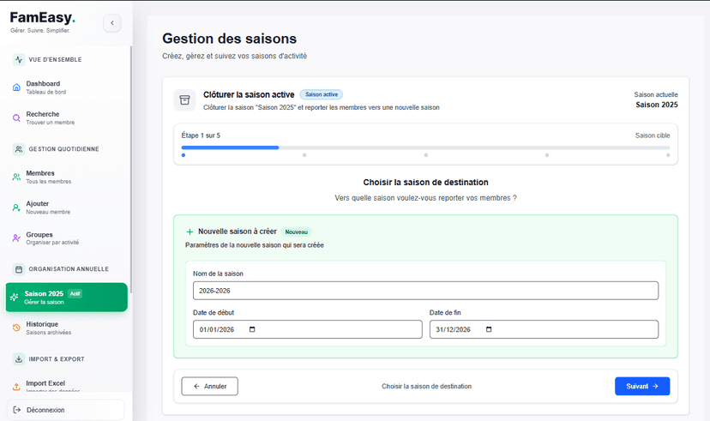
Task: Click the archive box icon beside Clôturer
Action: pyautogui.click(x=184, y=100)
